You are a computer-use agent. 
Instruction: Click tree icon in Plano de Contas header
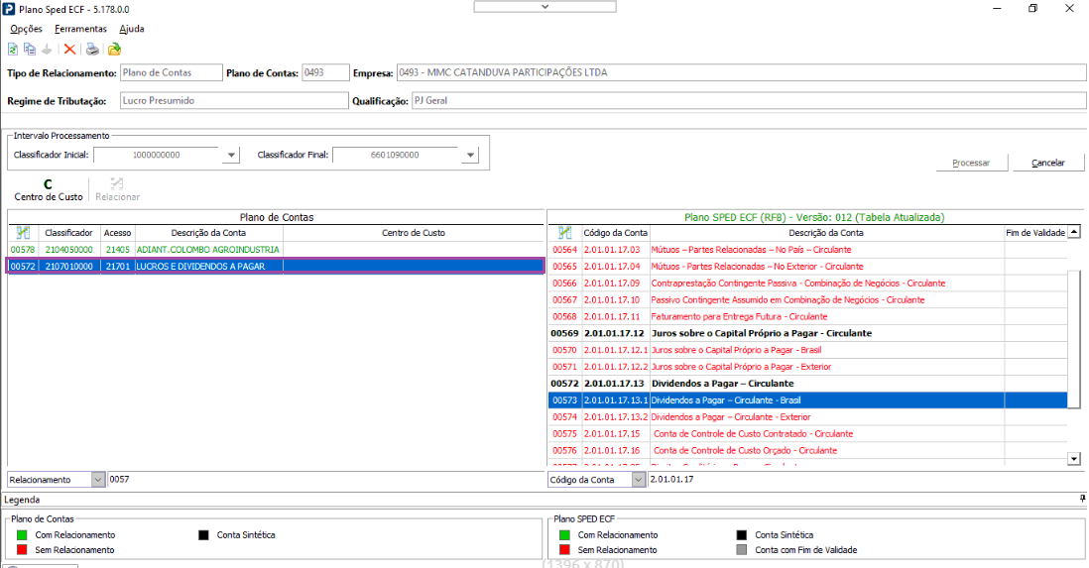23,233
